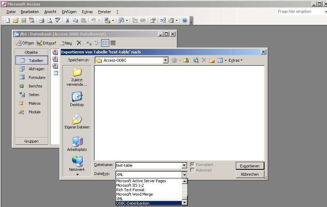Choose Rich Text Format in file type list
The width and height of the screenshot is (327, 207).
pyautogui.click(x=149, y=190)
